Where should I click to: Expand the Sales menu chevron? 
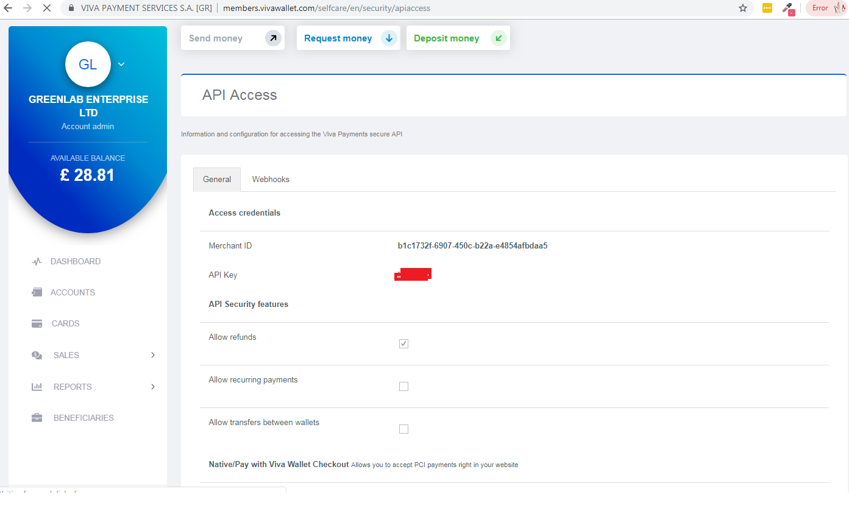tap(152, 354)
